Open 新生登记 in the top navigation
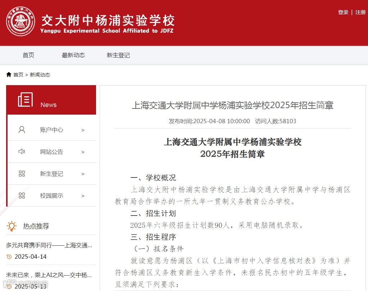The width and height of the screenshot is (368, 291). coord(118,55)
